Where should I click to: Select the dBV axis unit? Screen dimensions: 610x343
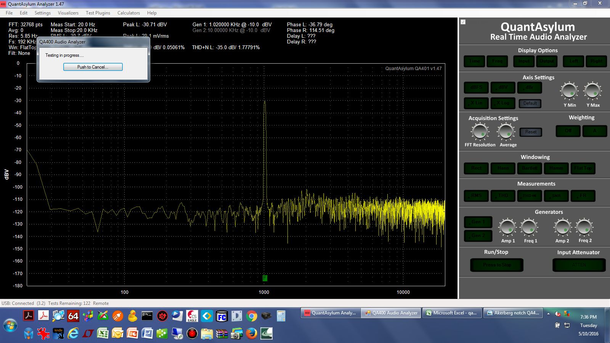point(503,87)
